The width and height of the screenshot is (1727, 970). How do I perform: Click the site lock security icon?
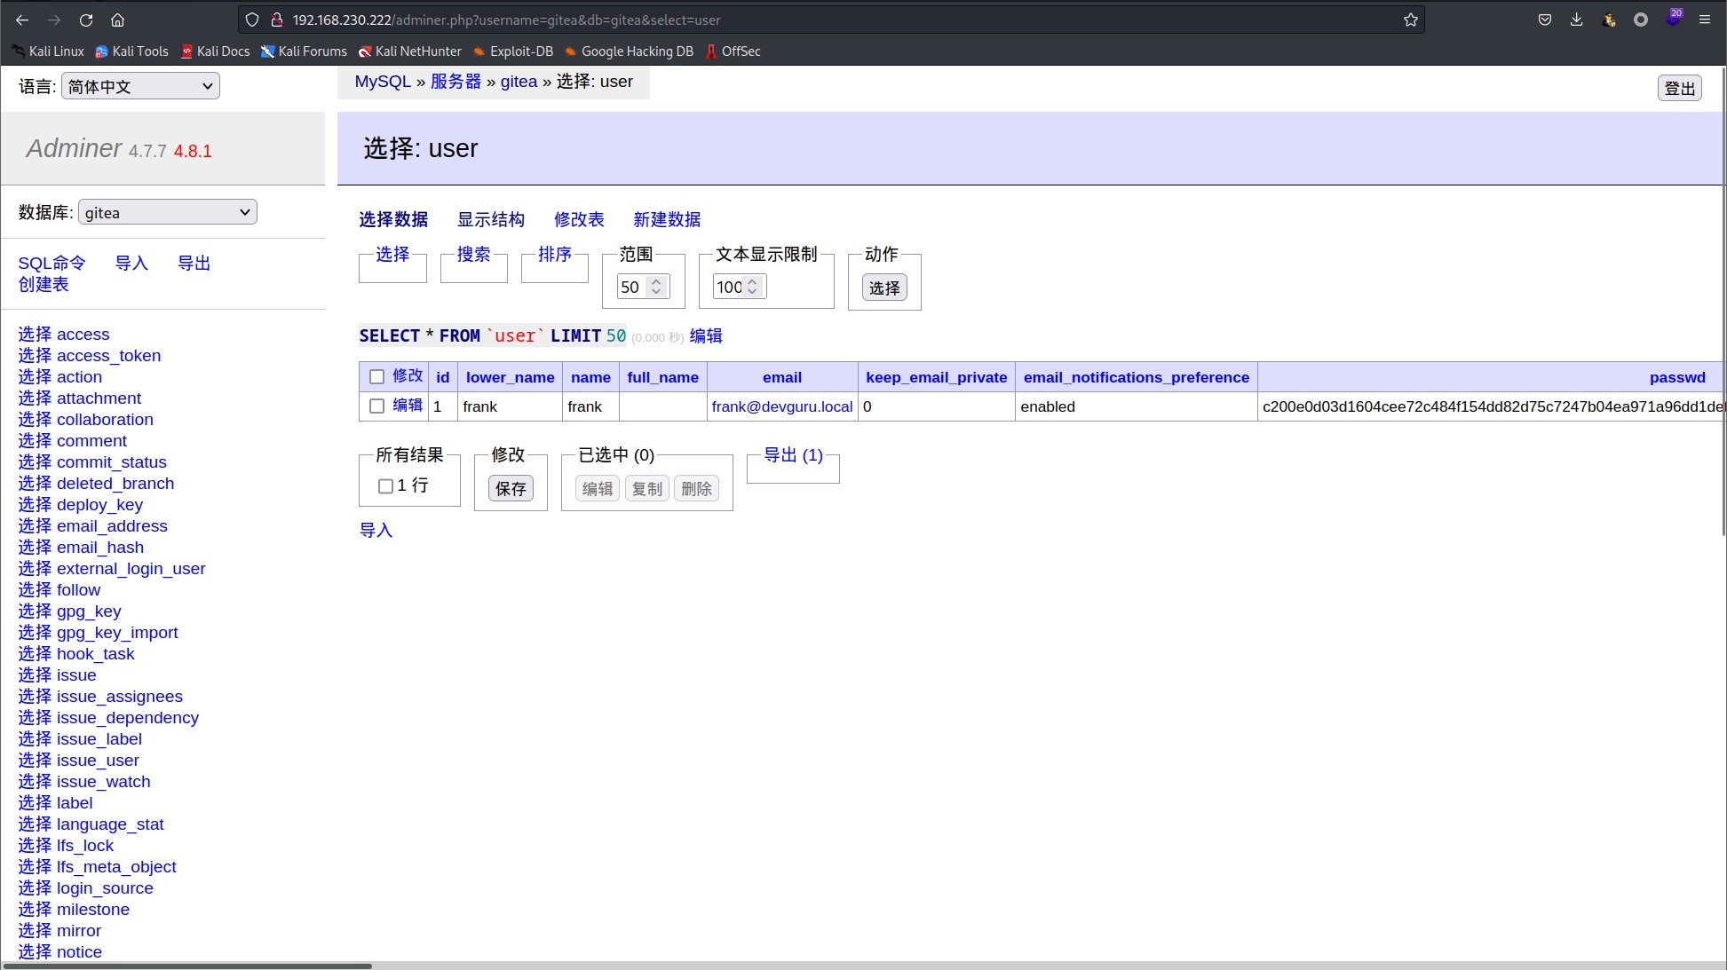(276, 20)
